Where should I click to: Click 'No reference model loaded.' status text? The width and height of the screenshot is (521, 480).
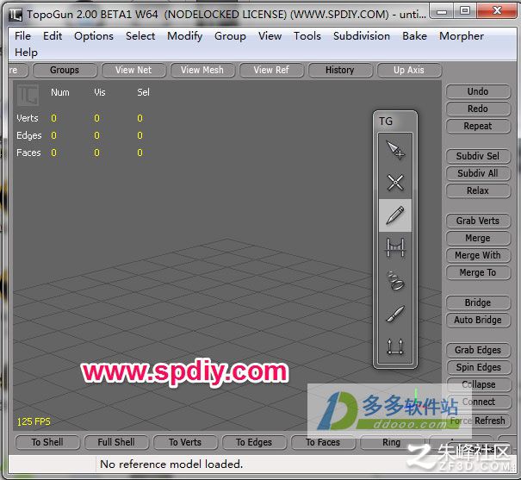pyautogui.click(x=171, y=464)
